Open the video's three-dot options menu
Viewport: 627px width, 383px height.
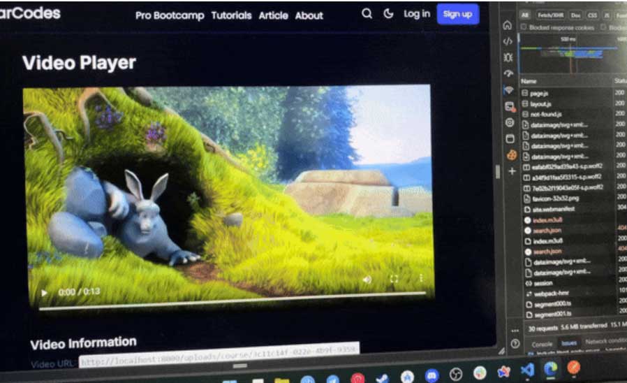tap(421, 278)
